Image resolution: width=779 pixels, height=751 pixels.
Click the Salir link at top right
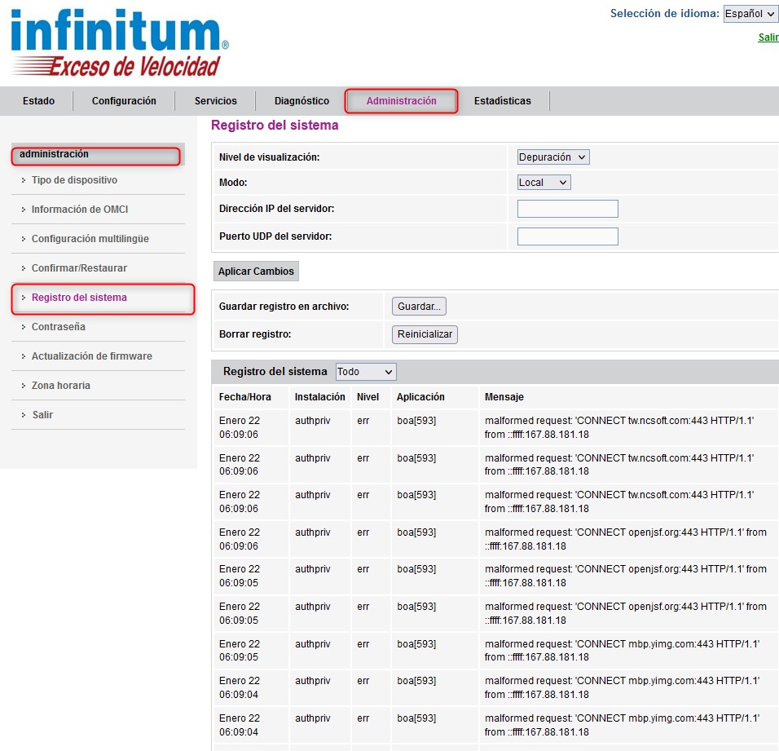pos(767,38)
